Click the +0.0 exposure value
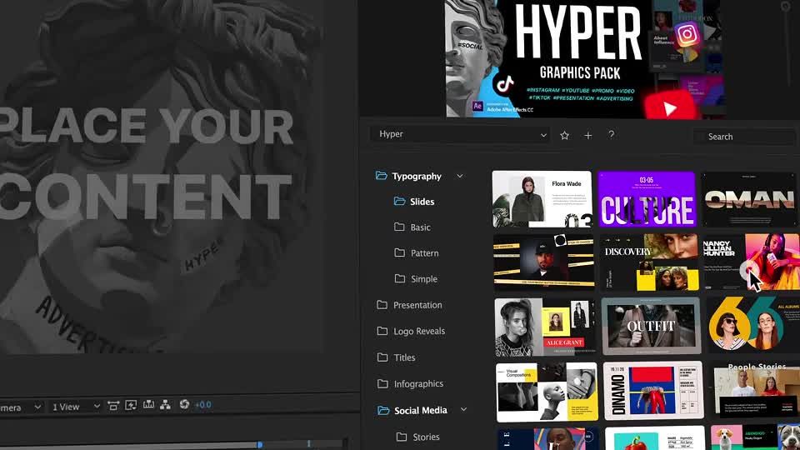Image resolution: width=800 pixels, height=450 pixels. click(x=203, y=405)
